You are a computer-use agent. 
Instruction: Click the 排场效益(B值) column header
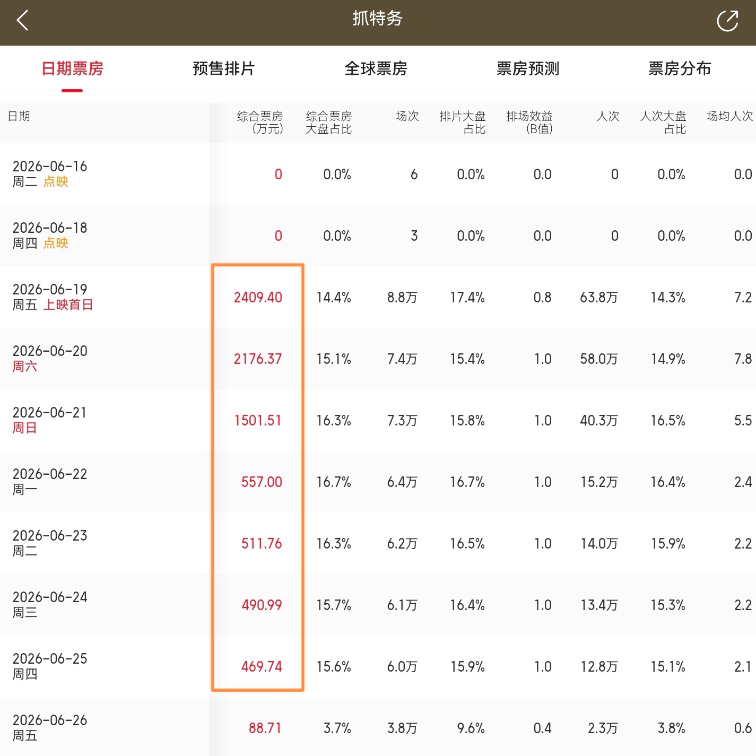529,123
